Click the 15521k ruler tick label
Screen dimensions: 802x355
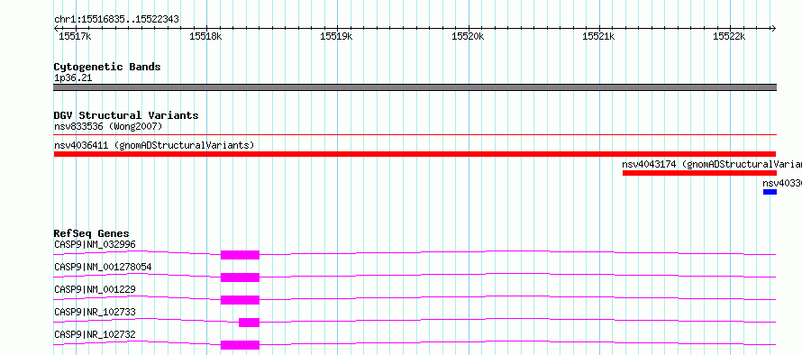599,36
